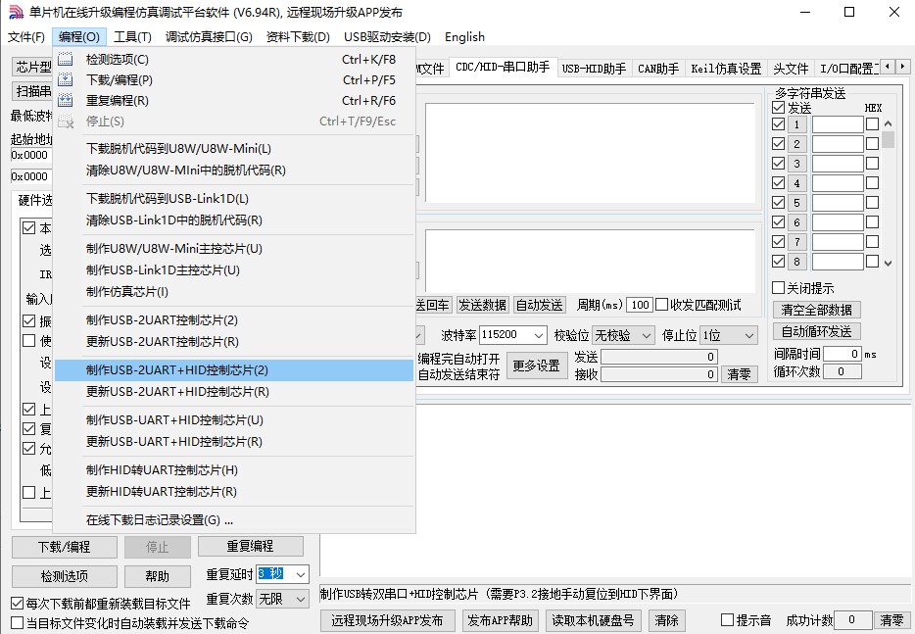
Task: Toggle 每次下载前都重新装载目标文件
Action: click(18, 603)
